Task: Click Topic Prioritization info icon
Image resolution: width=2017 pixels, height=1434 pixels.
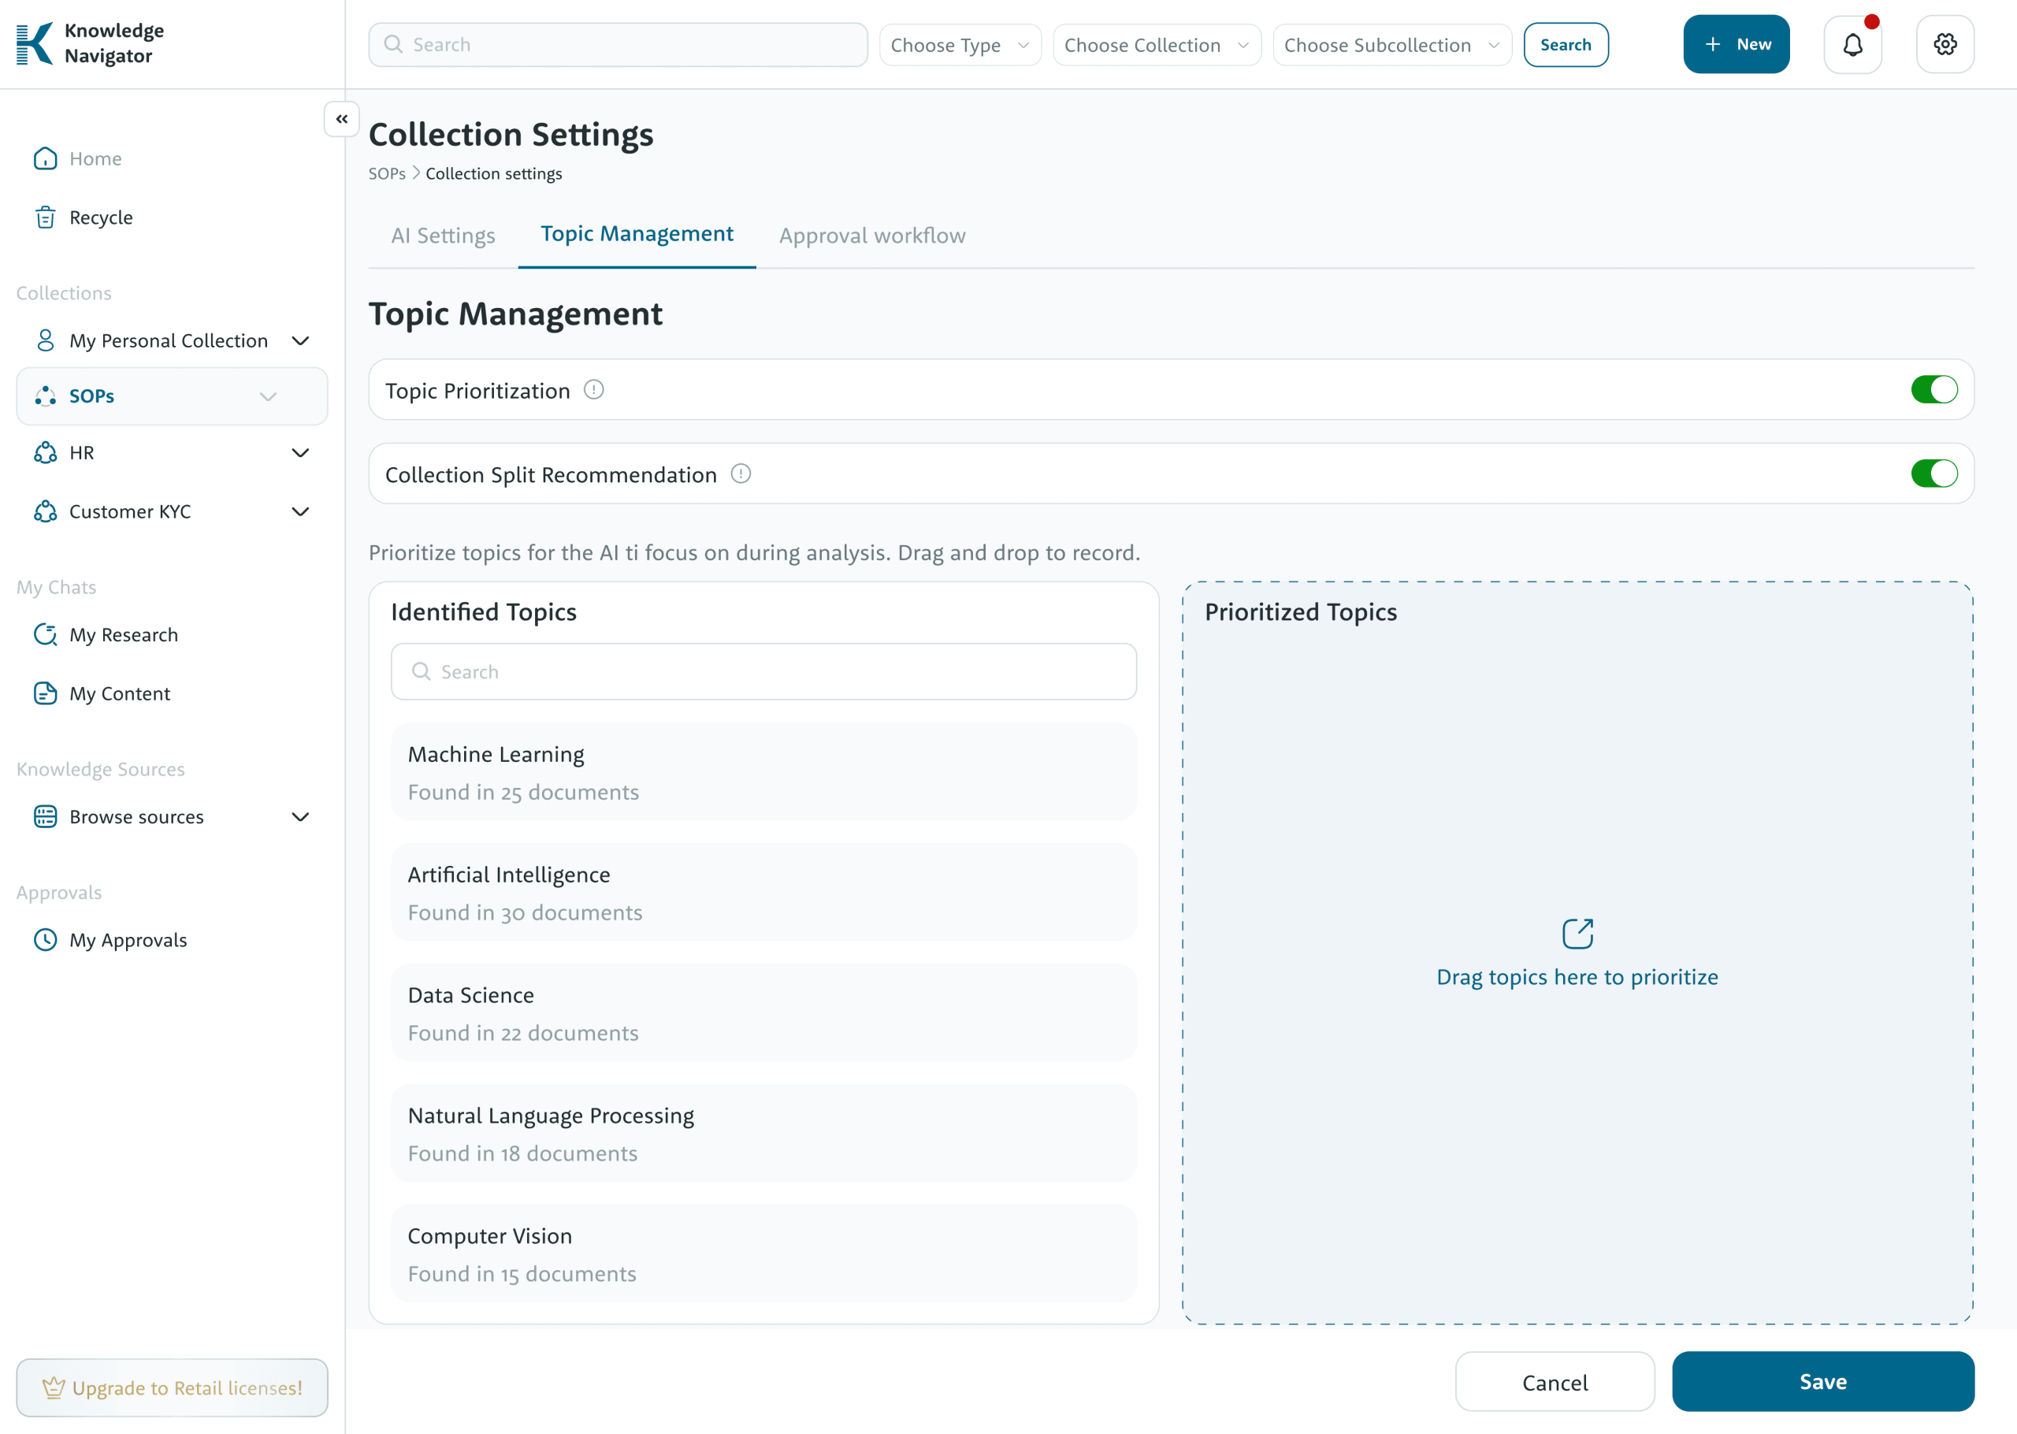Action: [594, 389]
